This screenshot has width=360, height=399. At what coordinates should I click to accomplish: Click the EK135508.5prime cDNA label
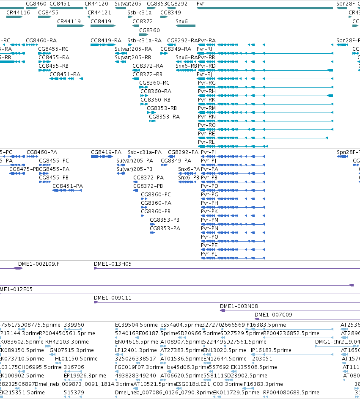[x=254, y=367]
